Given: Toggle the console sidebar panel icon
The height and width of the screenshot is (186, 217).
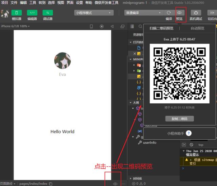Looking at the screenshot, I should (x=184, y=145).
